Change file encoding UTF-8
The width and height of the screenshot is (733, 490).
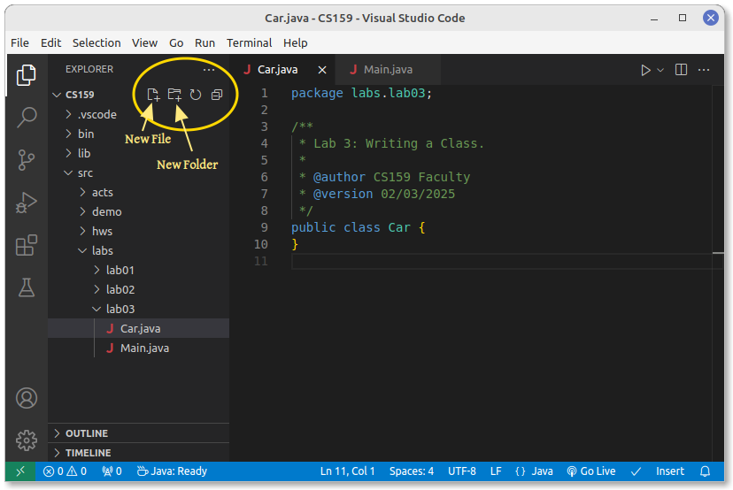pyautogui.click(x=462, y=471)
